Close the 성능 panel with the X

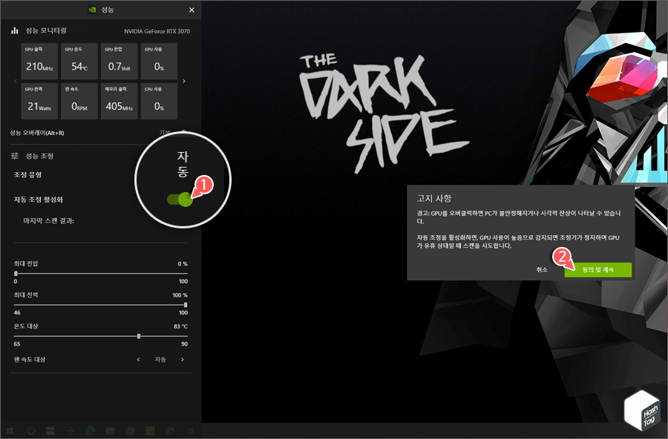tap(191, 10)
